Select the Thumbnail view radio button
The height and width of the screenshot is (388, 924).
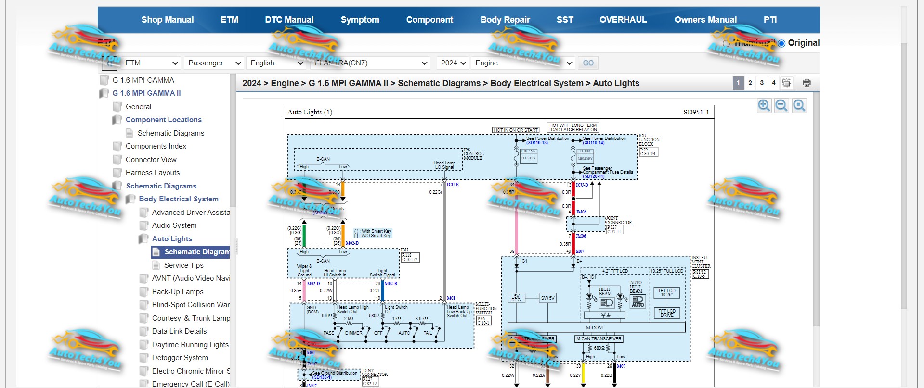coord(726,43)
